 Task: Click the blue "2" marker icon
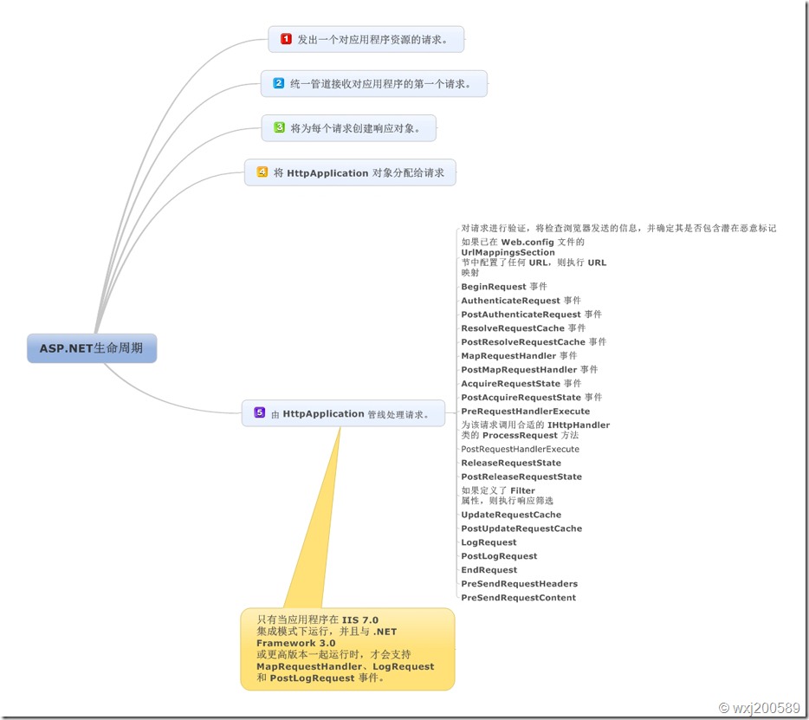coord(278,83)
